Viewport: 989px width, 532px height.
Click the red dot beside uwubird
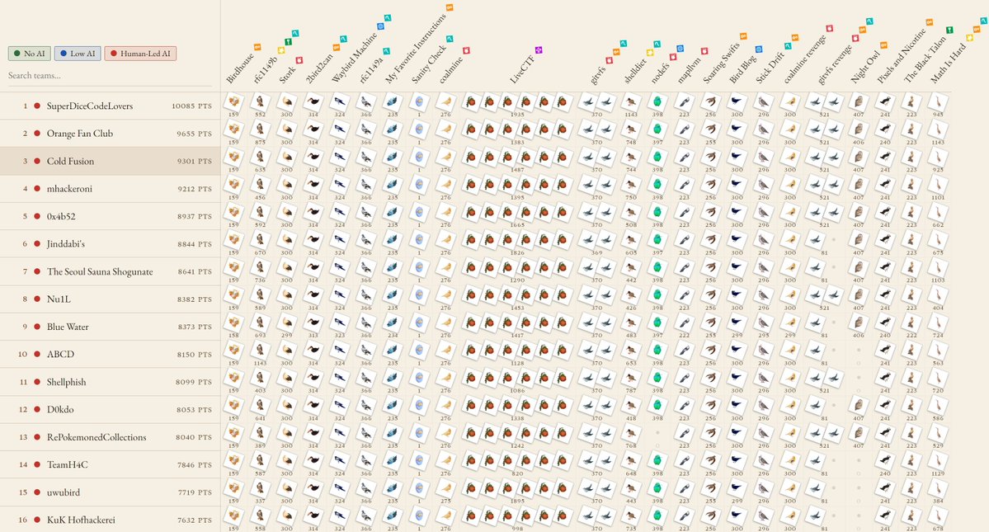click(37, 492)
